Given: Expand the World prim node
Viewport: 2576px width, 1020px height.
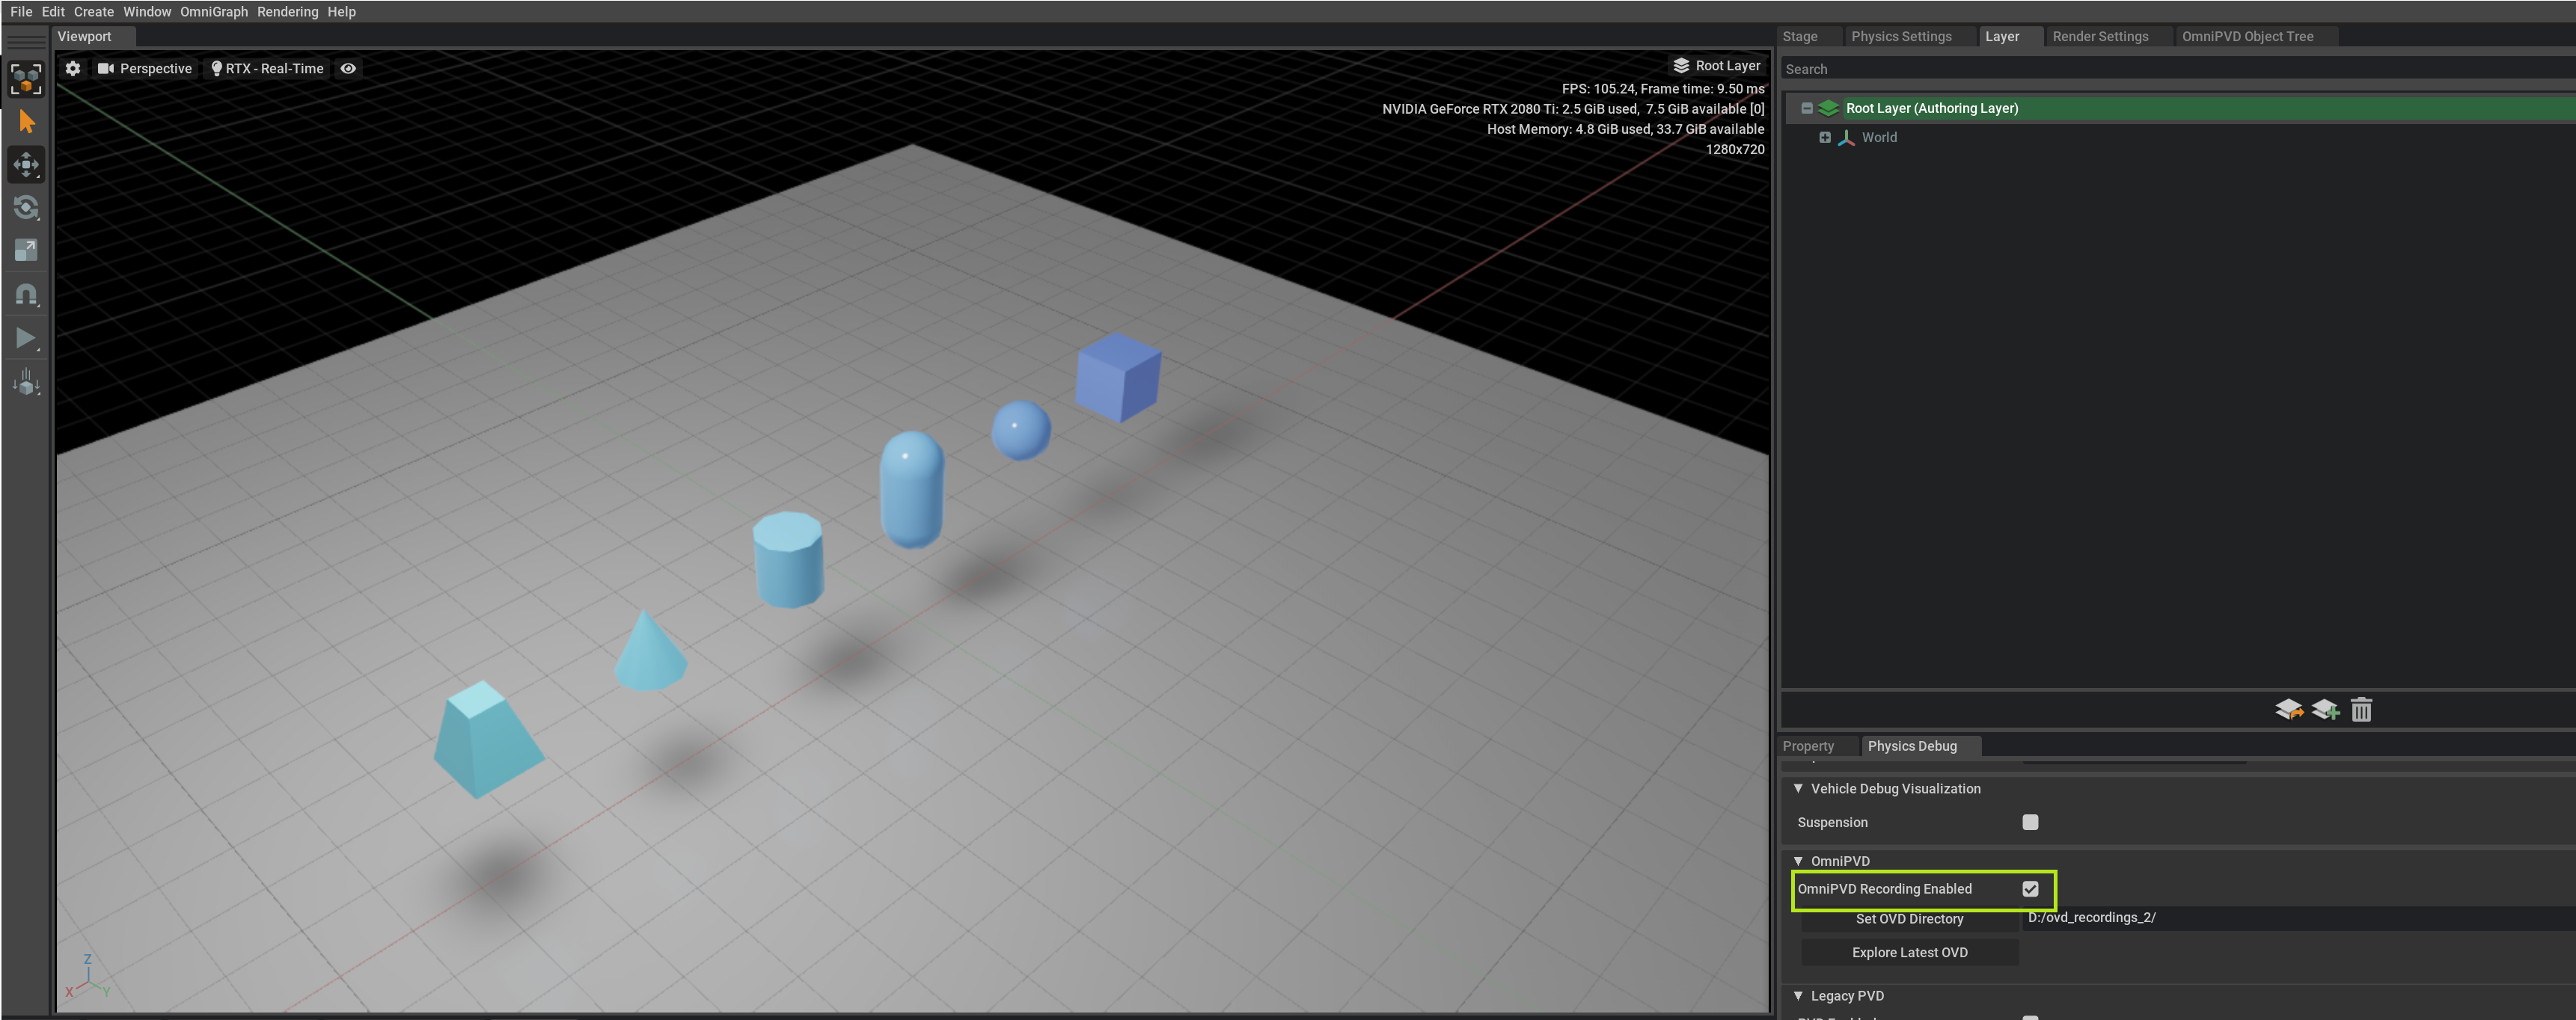Looking at the screenshot, I should coord(1825,138).
